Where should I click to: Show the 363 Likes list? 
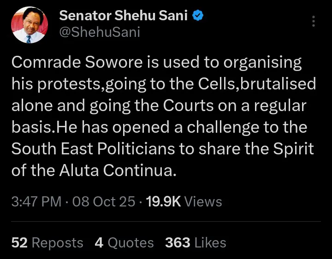196,243
